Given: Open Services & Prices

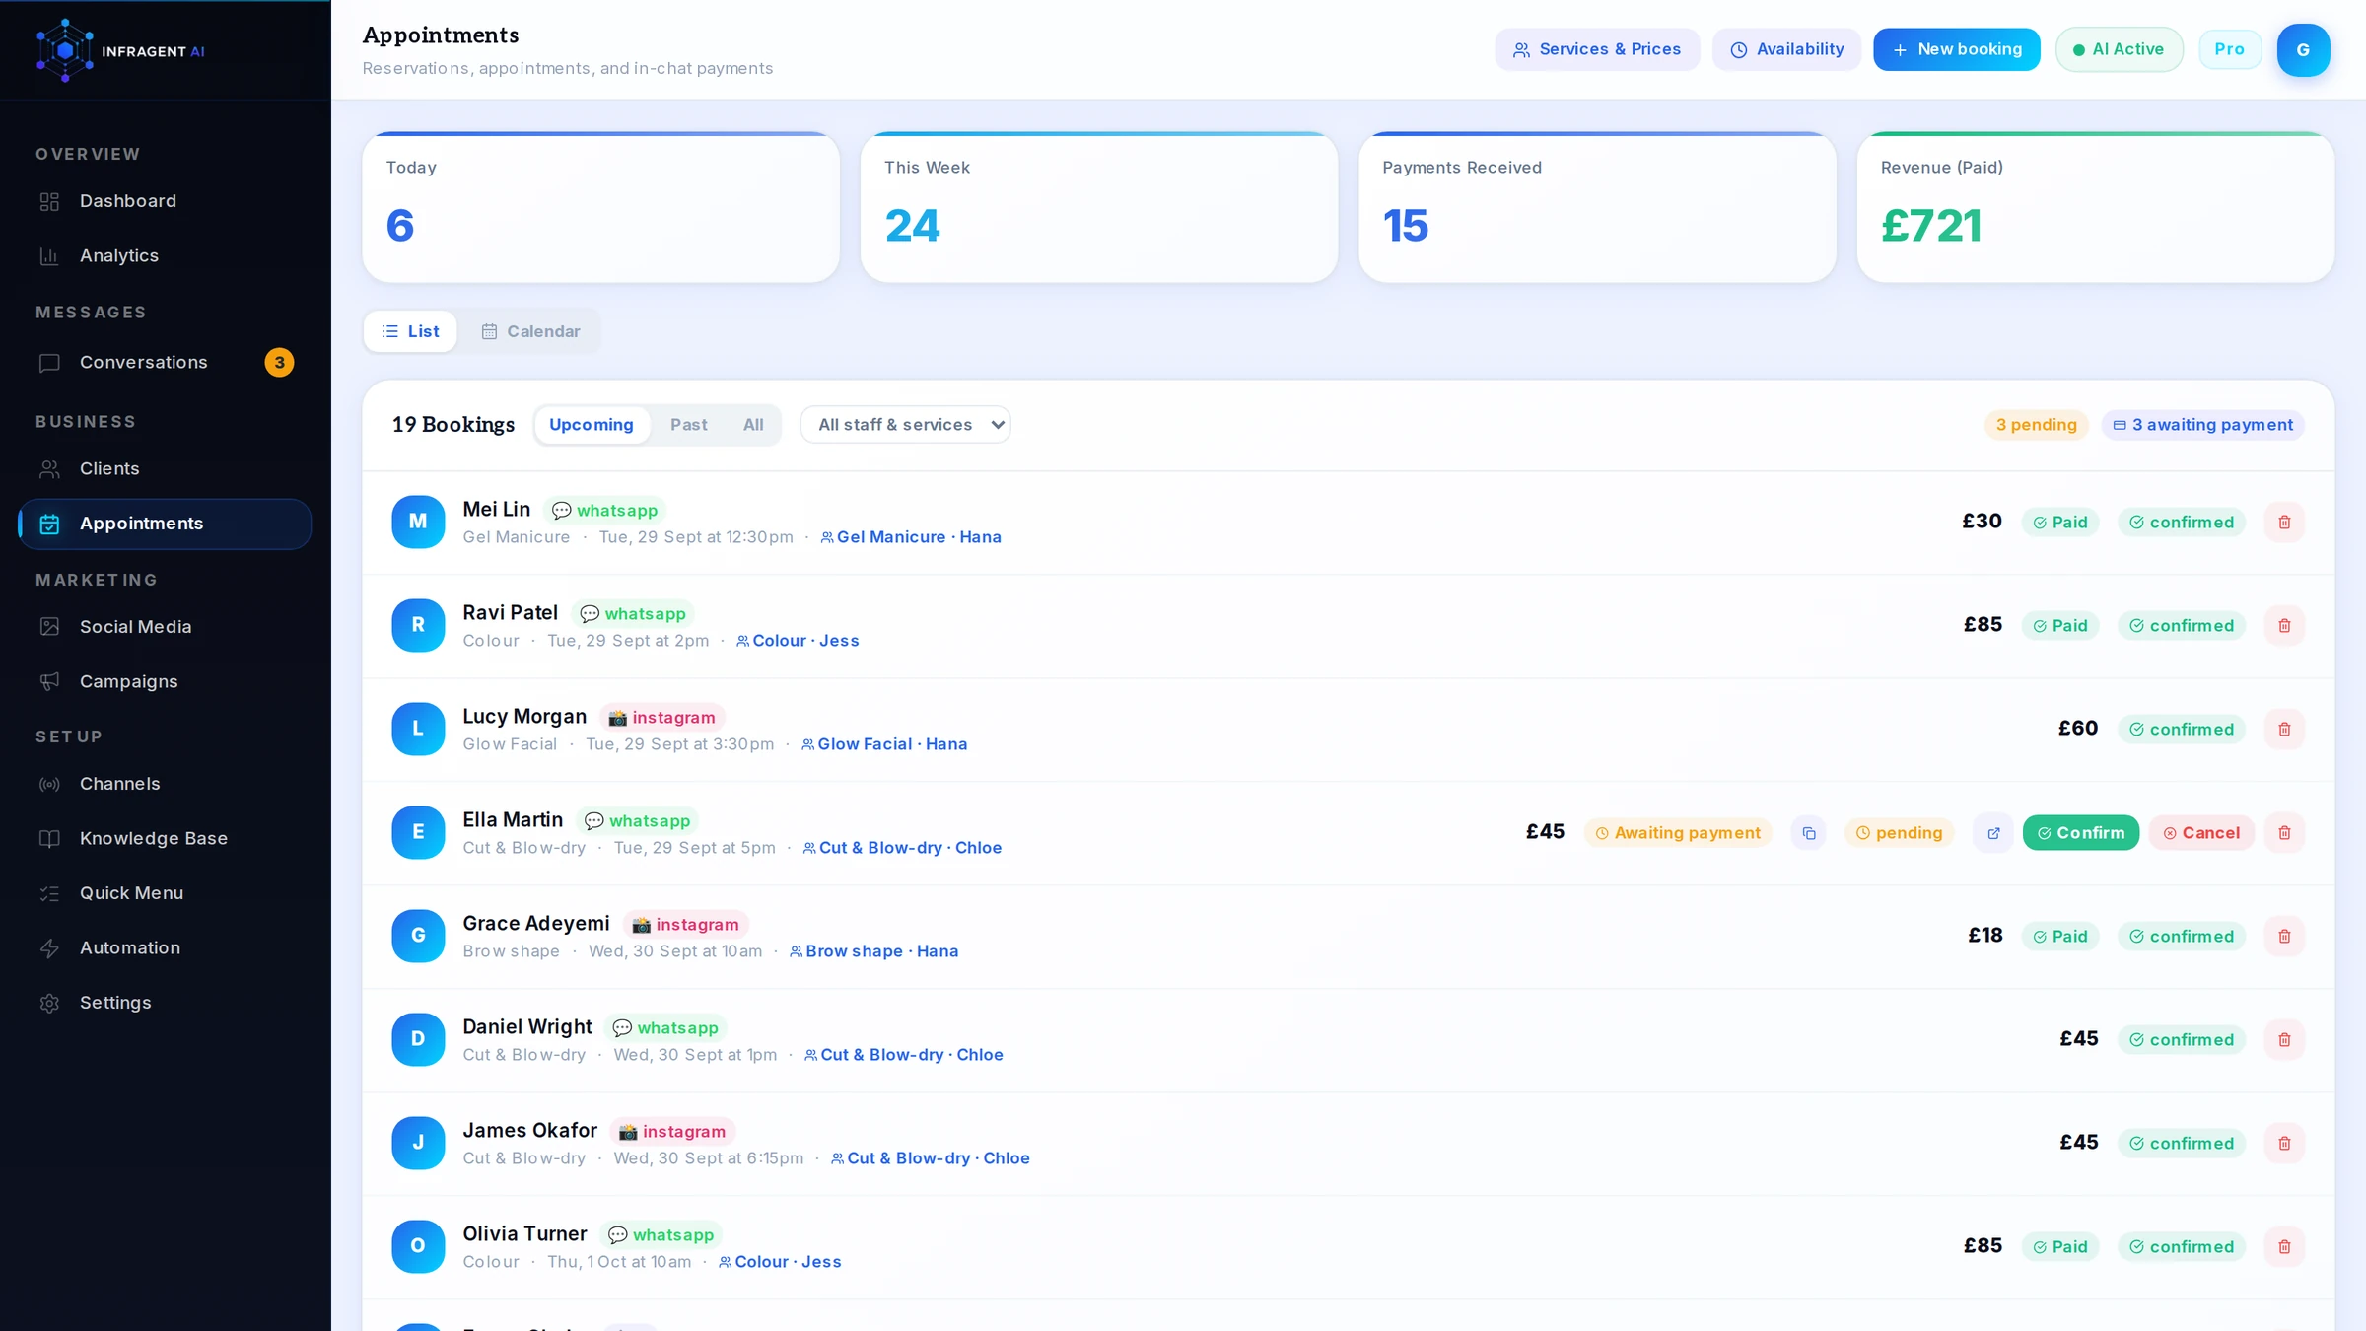Looking at the screenshot, I should 1597,49.
